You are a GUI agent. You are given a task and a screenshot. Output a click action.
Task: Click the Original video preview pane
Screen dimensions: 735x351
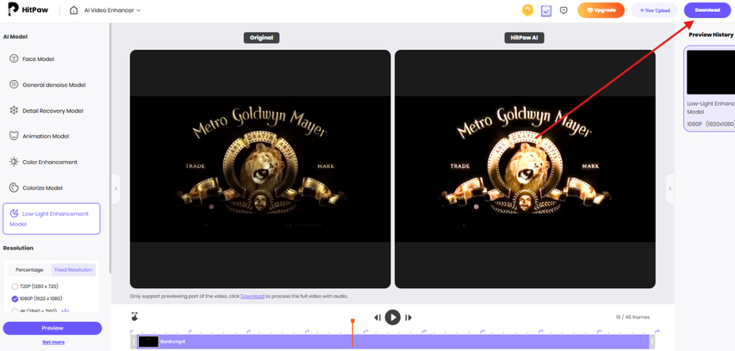coord(260,169)
